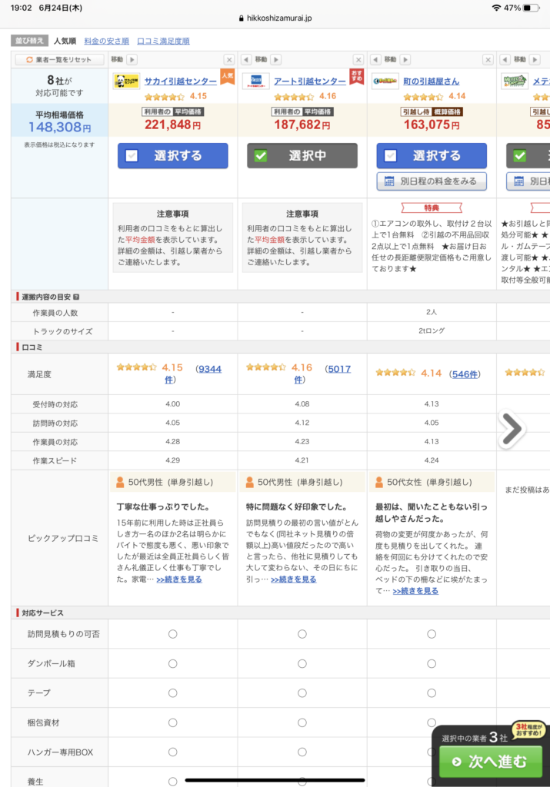550x787 pixels.
Task: Tap the home indicator bar
Action: tap(275, 780)
